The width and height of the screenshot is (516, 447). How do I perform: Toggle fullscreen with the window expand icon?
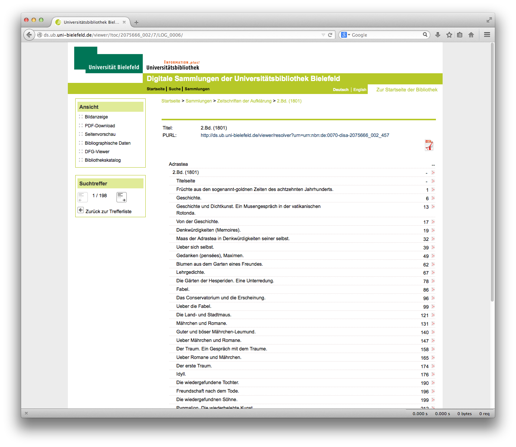(x=489, y=20)
